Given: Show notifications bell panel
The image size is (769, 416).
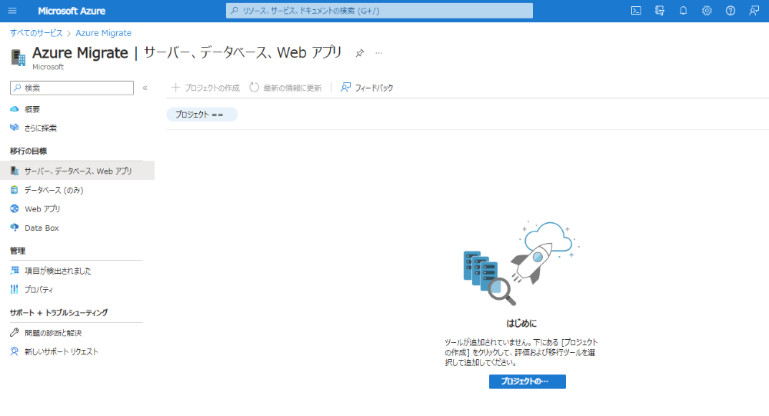Looking at the screenshot, I should (x=683, y=11).
